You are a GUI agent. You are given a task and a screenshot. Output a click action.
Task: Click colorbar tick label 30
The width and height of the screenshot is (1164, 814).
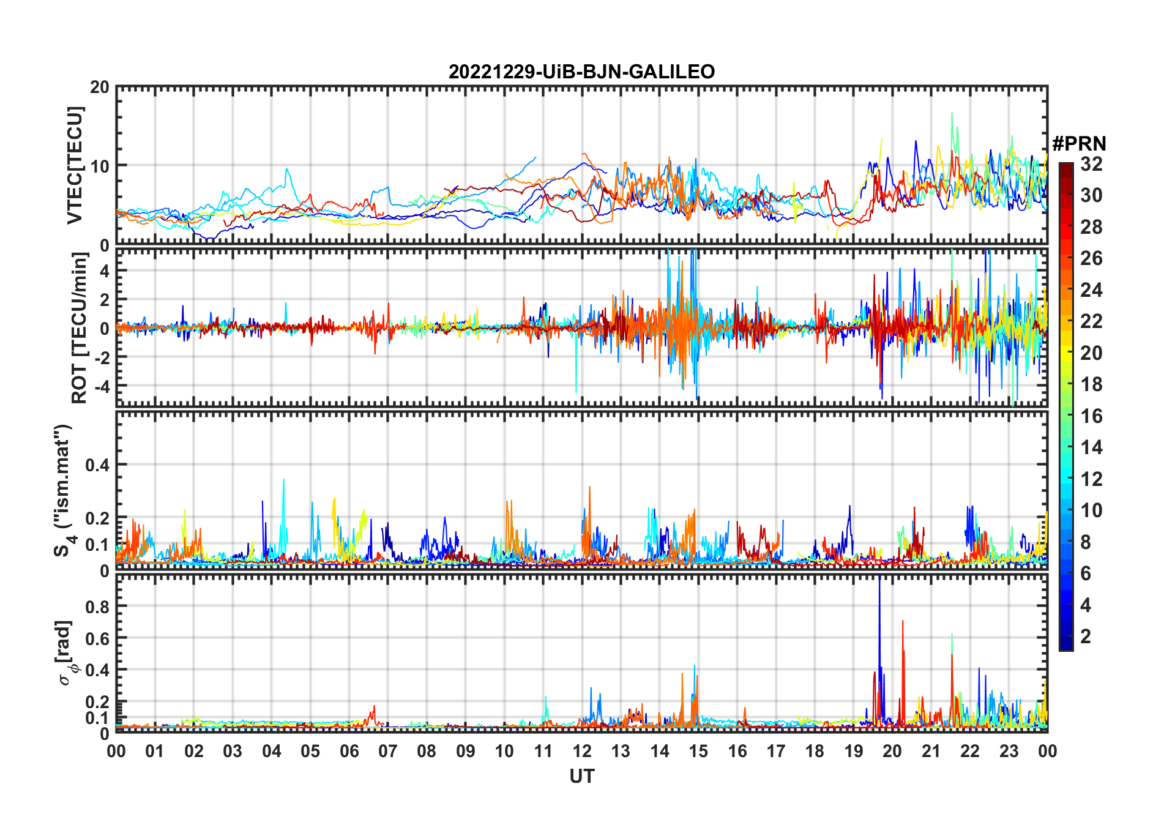pos(1091,195)
